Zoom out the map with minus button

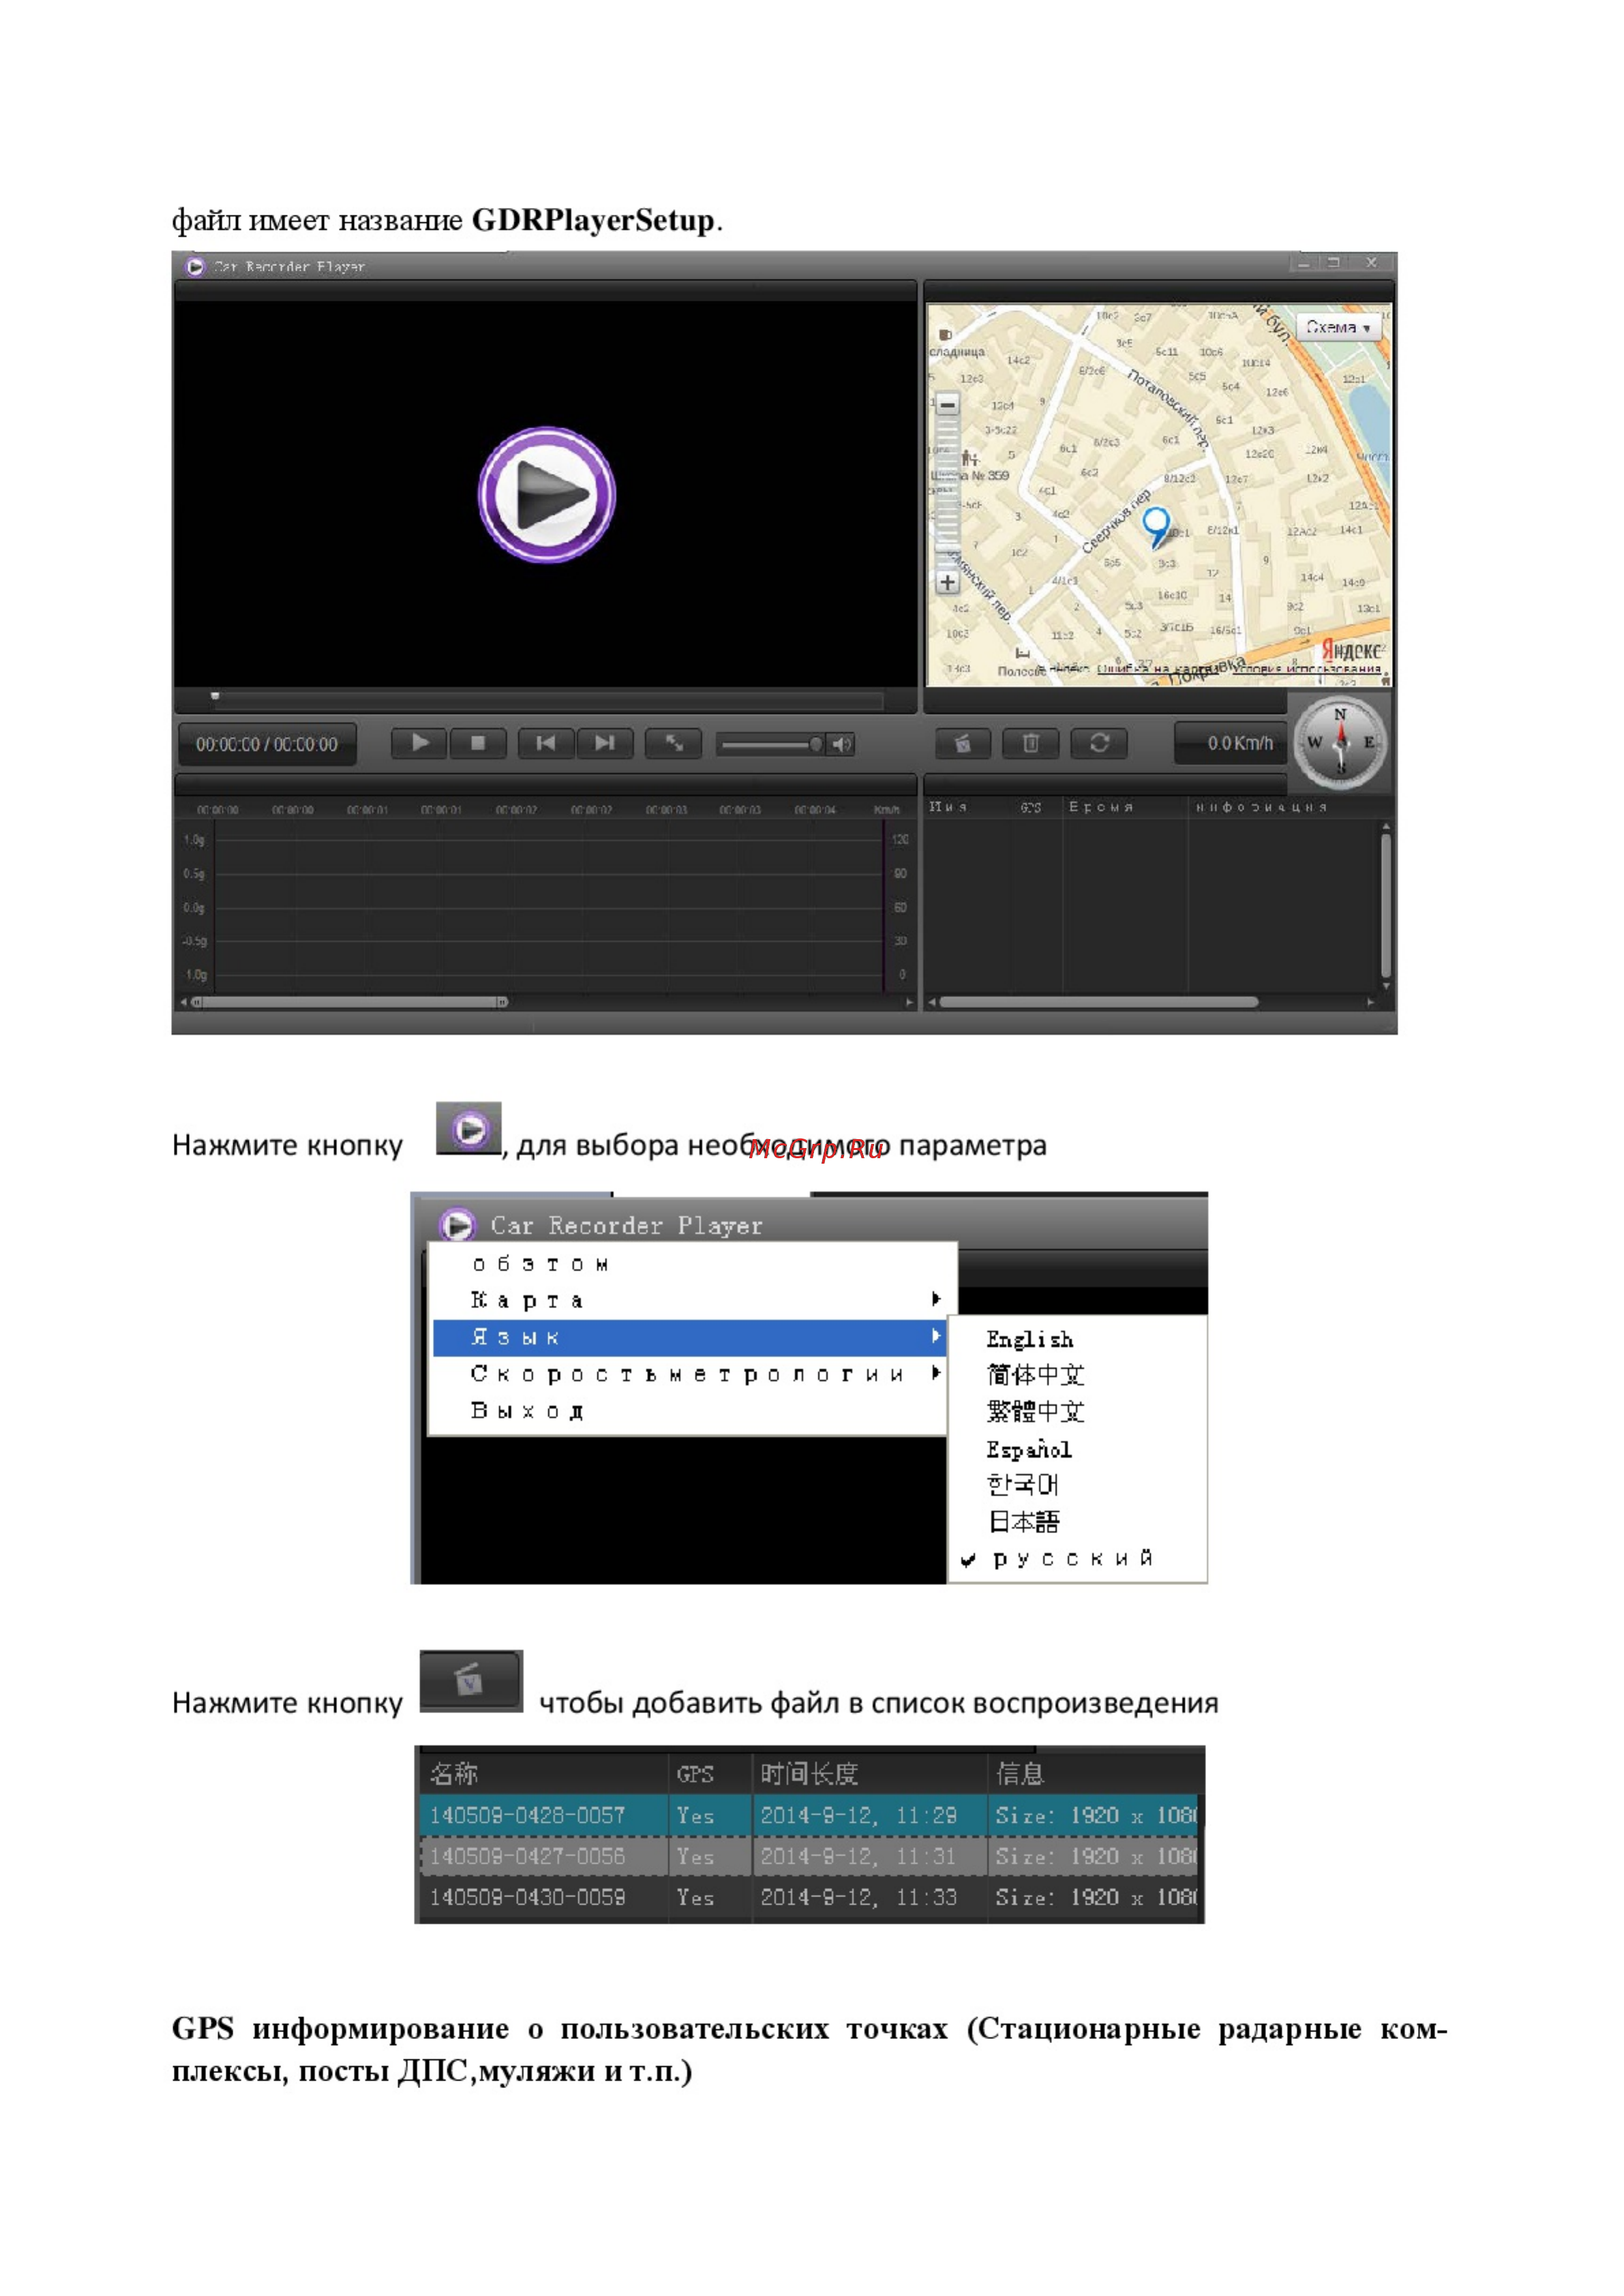coord(947,405)
